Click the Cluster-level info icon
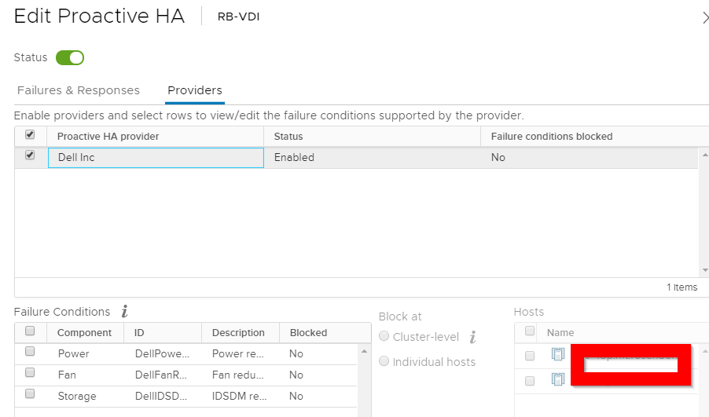 coord(472,337)
